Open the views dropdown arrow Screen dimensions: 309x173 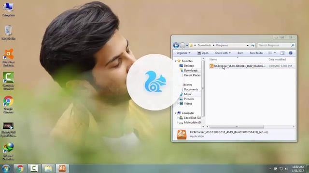pyautogui.click(x=275, y=53)
